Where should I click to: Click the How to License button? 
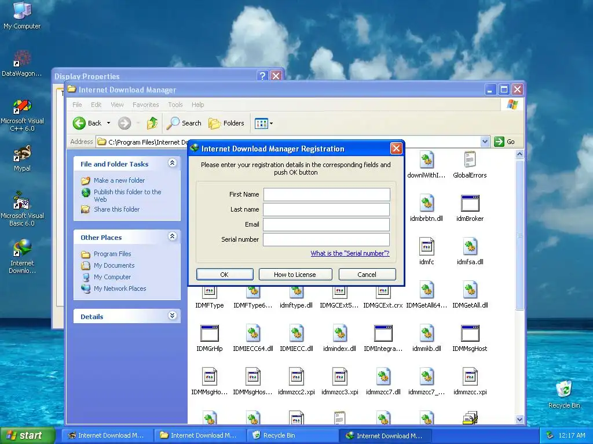click(x=295, y=275)
